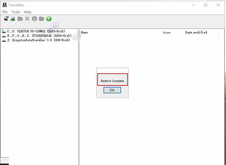Click the first gray folder toolbar icon
Screen dimensions: 226x165
pyautogui.click(x=20, y=19)
